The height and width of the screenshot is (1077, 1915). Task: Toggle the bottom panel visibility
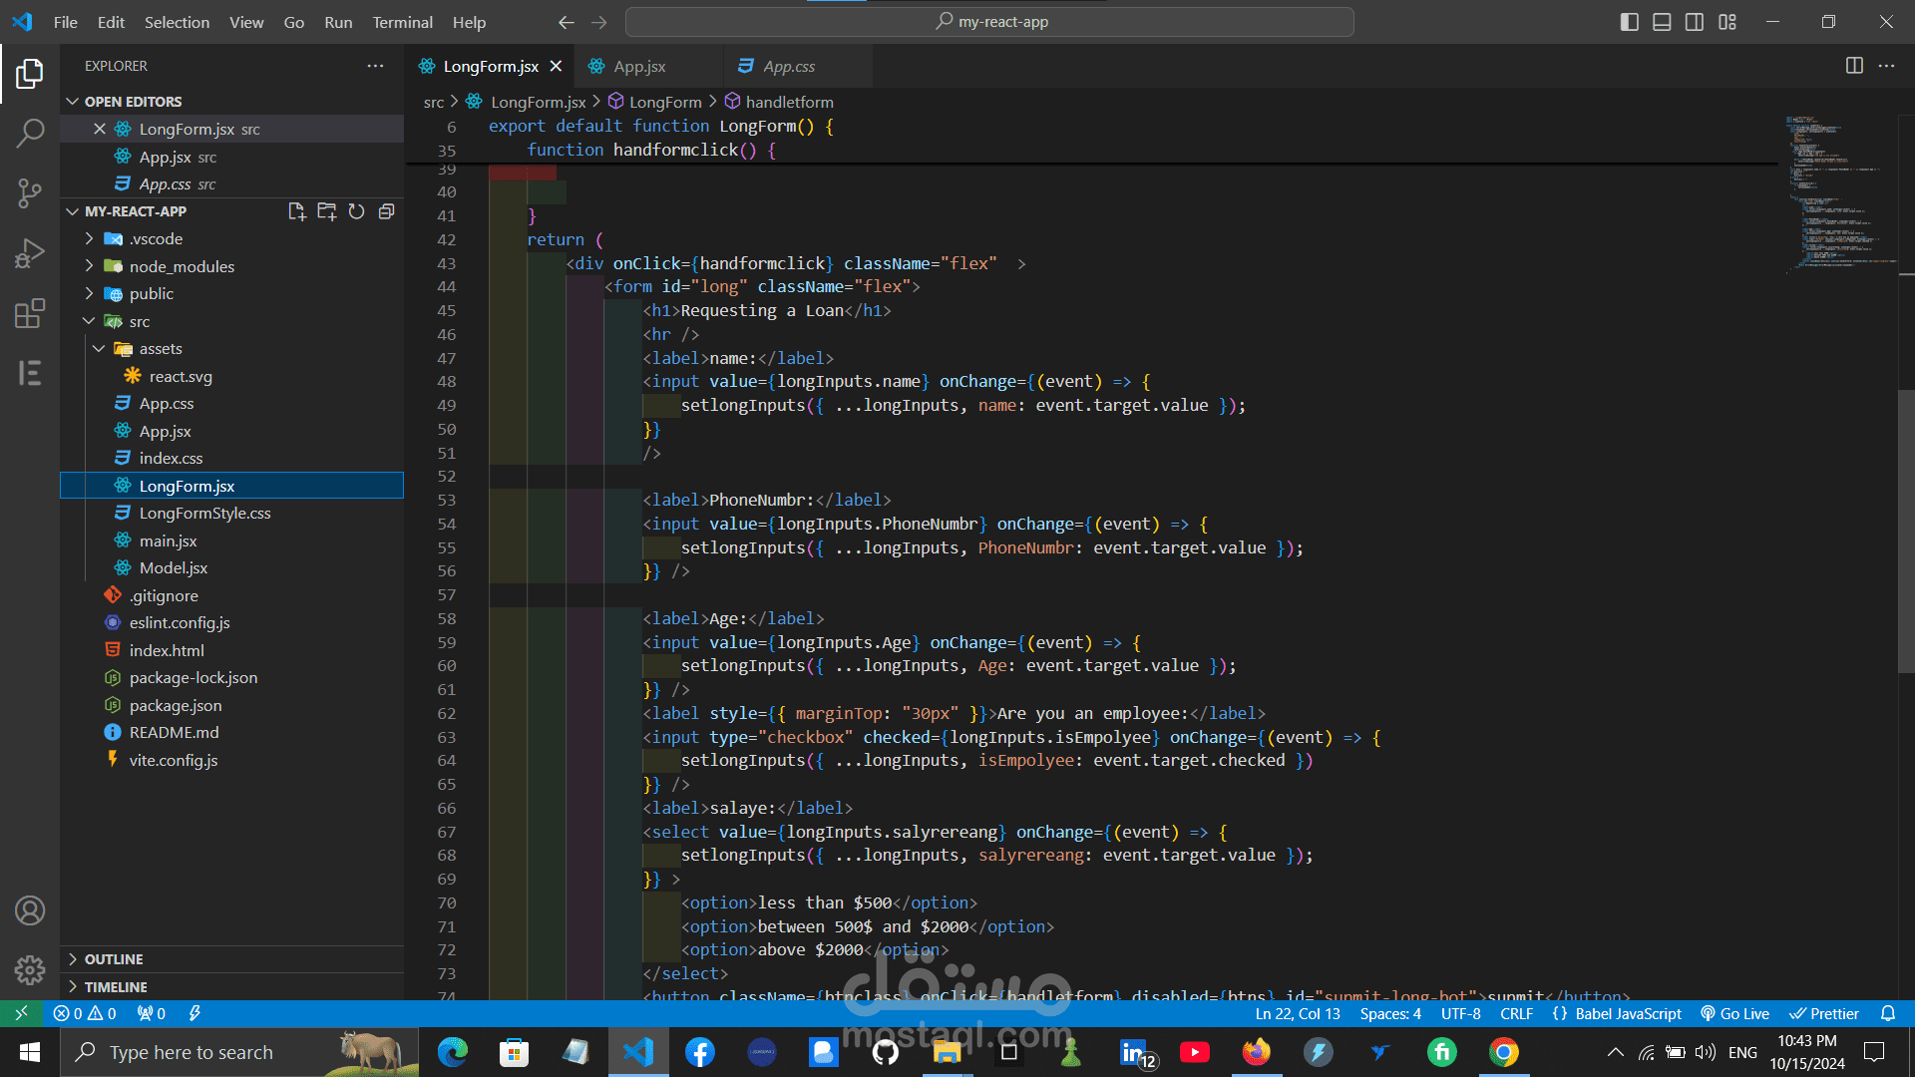tap(1662, 22)
